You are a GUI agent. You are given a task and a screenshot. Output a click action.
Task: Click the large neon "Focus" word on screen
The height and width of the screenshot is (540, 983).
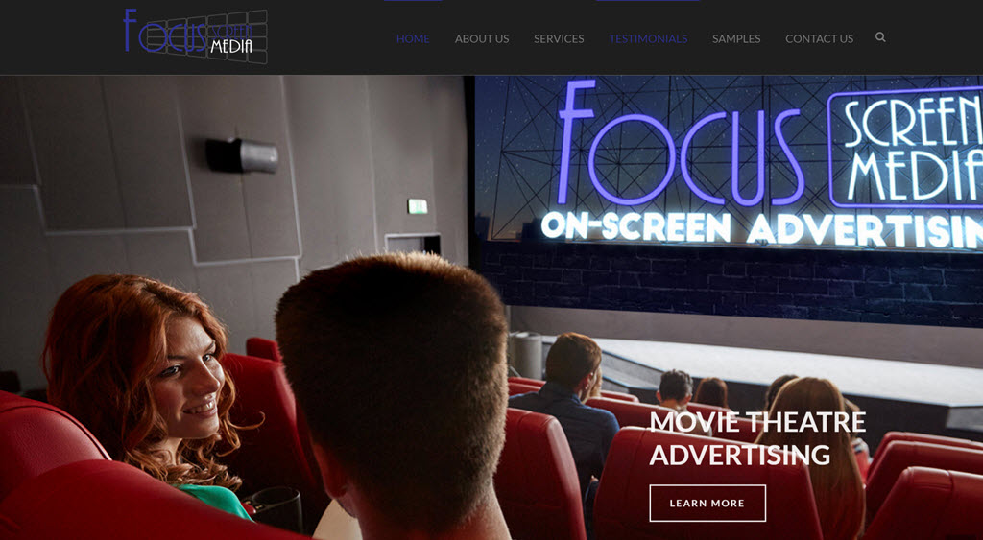tap(681, 144)
